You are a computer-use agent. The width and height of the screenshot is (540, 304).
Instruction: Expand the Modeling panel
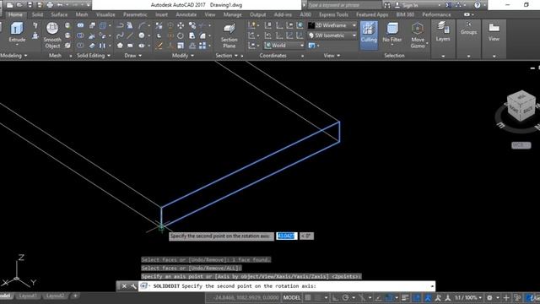[x=13, y=56]
